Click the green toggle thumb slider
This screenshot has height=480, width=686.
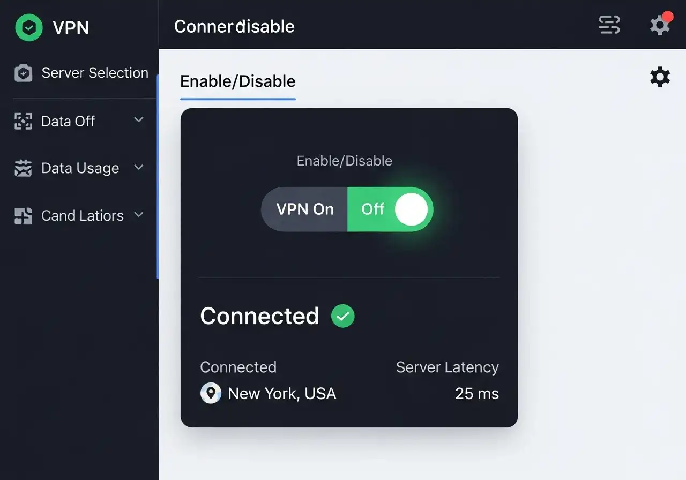click(x=411, y=209)
